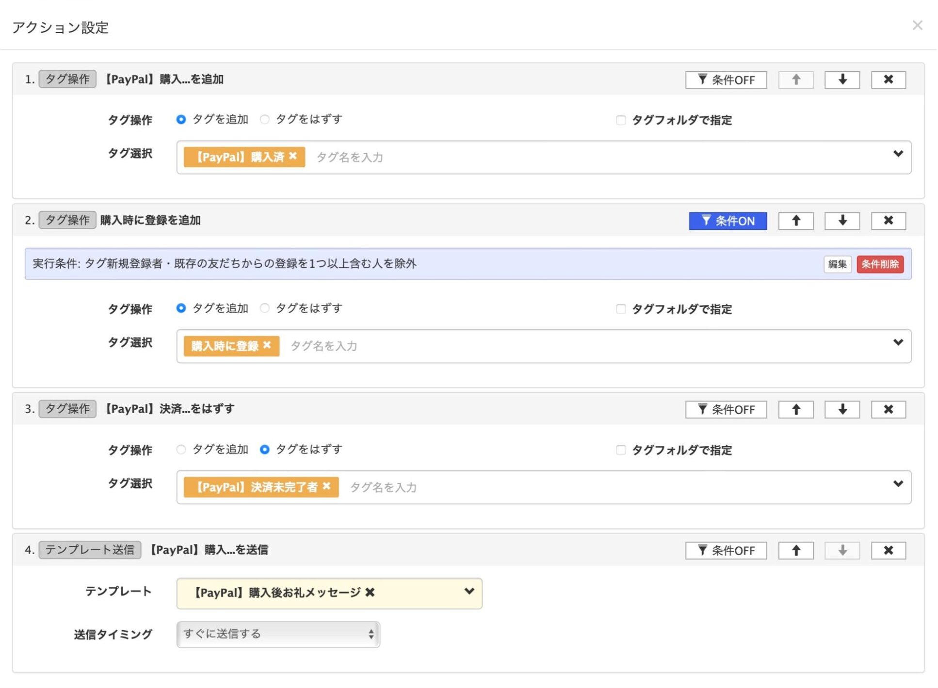Clear the 【PayPal】購入後お礼メッセージ template selection
This screenshot has height=688, width=938.
coord(370,592)
